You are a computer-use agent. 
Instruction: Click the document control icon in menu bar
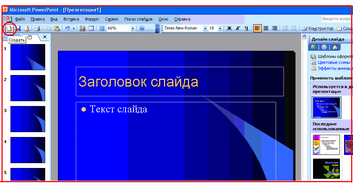coord(8,19)
